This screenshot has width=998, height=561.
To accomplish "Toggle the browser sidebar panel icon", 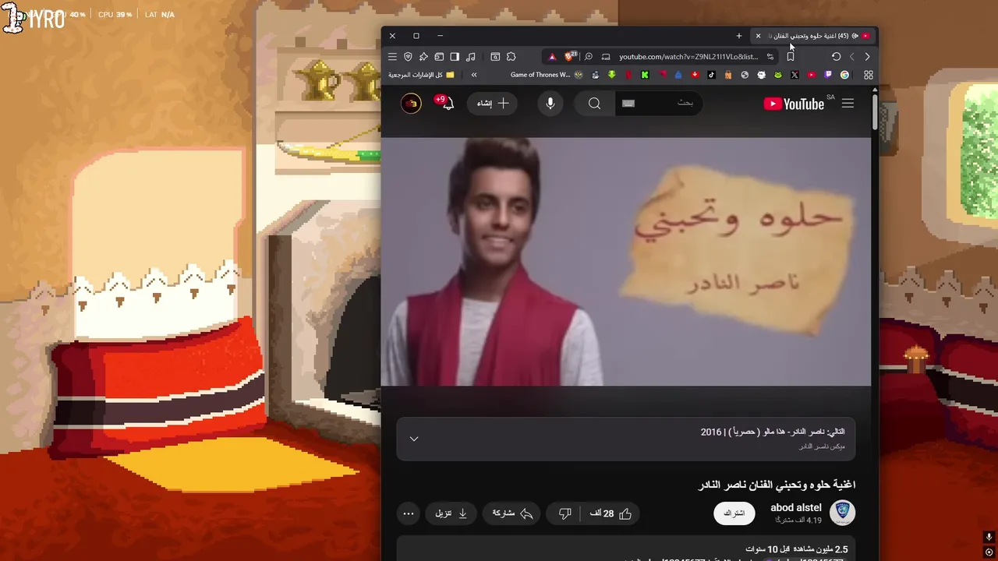I will coord(455,57).
